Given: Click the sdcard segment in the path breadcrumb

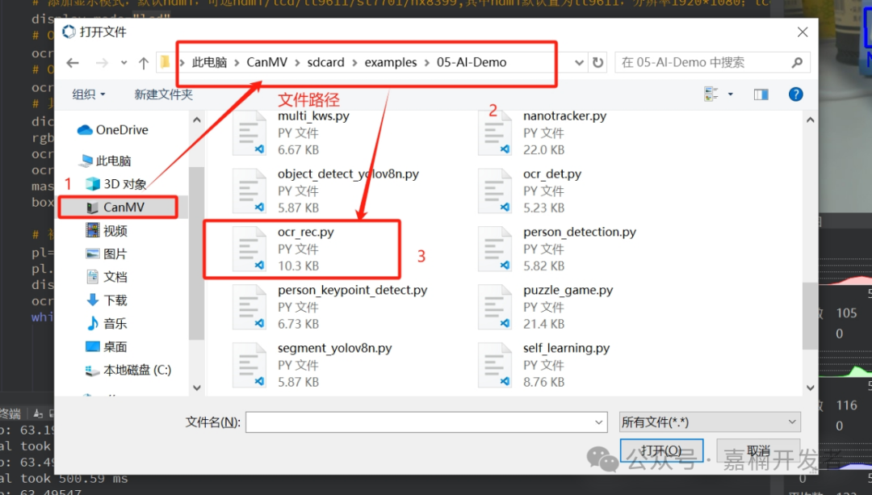Looking at the screenshot, I should [x=325, y=62].
